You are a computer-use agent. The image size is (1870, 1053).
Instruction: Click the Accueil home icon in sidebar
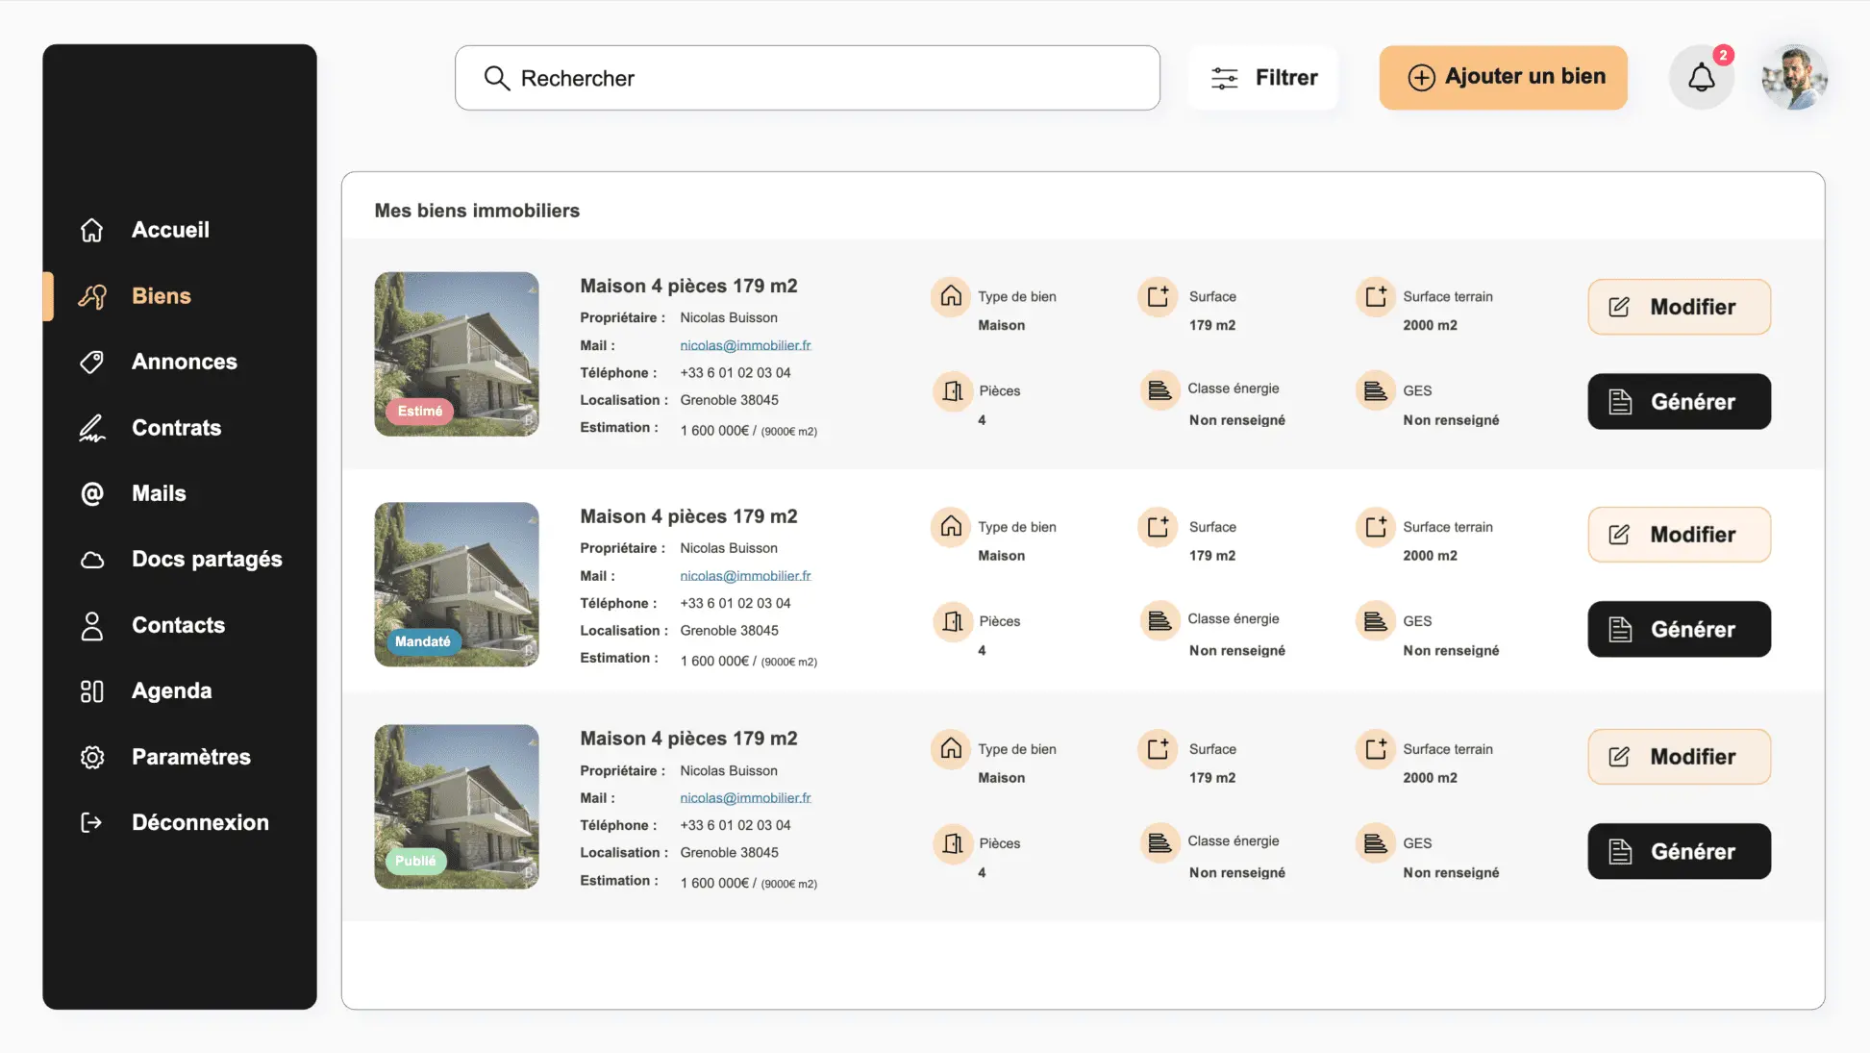91,230
